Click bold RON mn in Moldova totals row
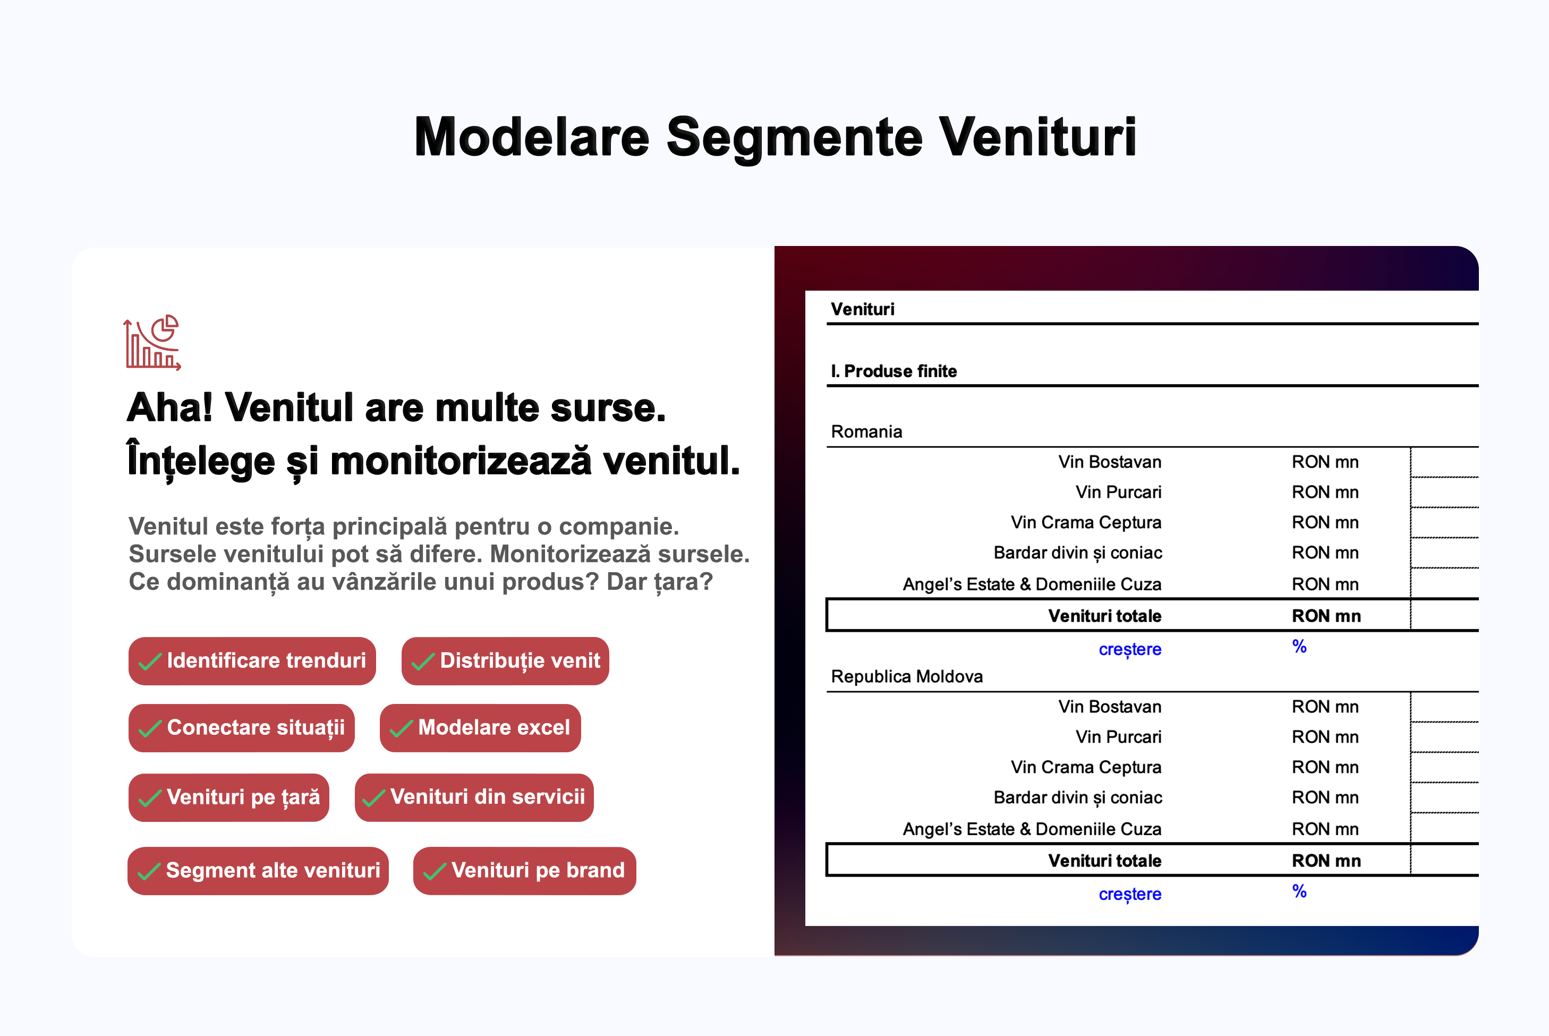Image resolution: width=1549 pixels, height=1036 pixels. coord(1326,861)
